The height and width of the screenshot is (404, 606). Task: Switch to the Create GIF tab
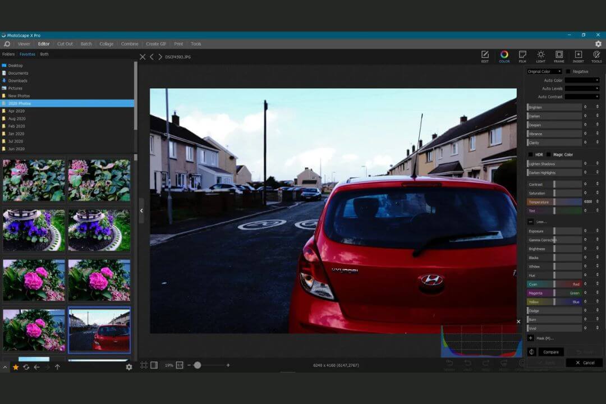[x=156, y=44]
